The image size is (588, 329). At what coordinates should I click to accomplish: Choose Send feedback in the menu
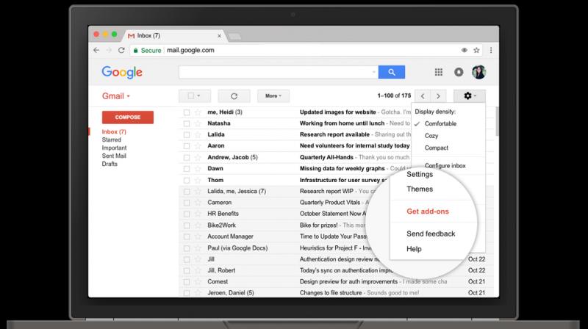(431, 234)
